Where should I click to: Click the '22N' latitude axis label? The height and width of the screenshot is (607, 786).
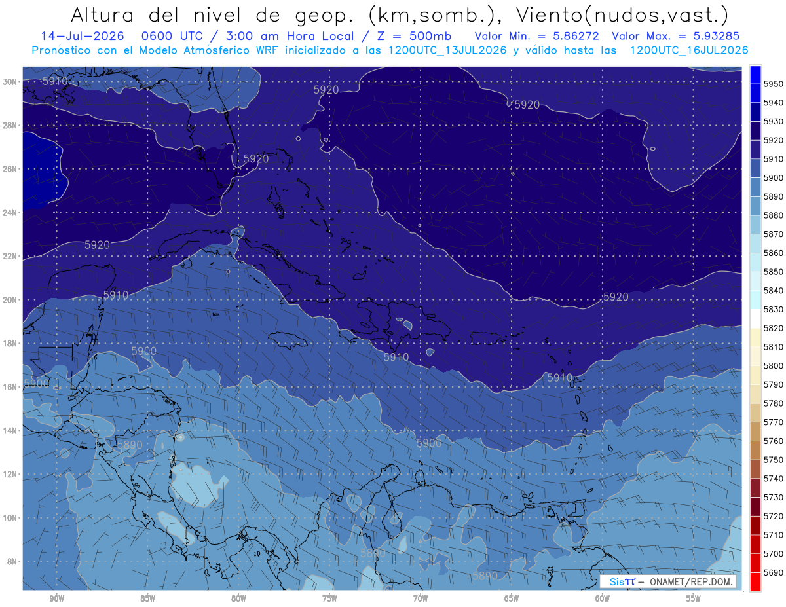click(10, 256)
